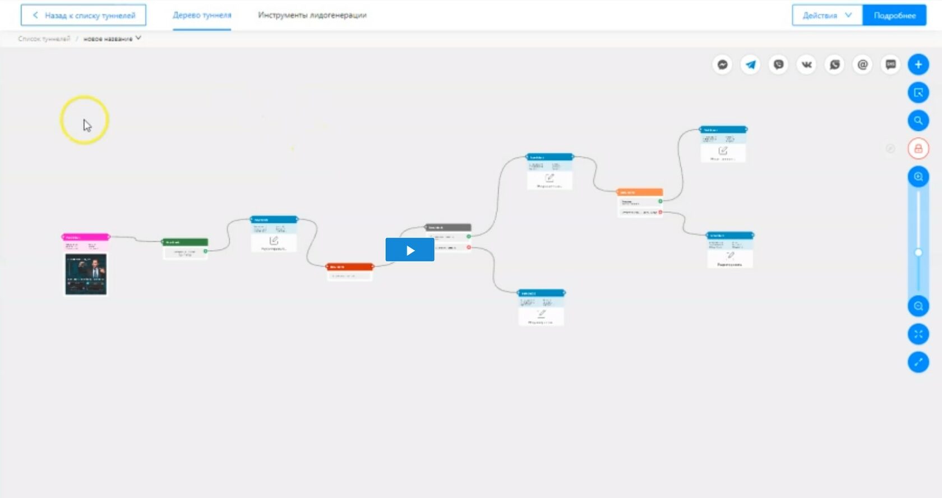This screenshot has height=498, width=942.
Task: Select the Дерево туннеля tab
Action: (202, 15)
